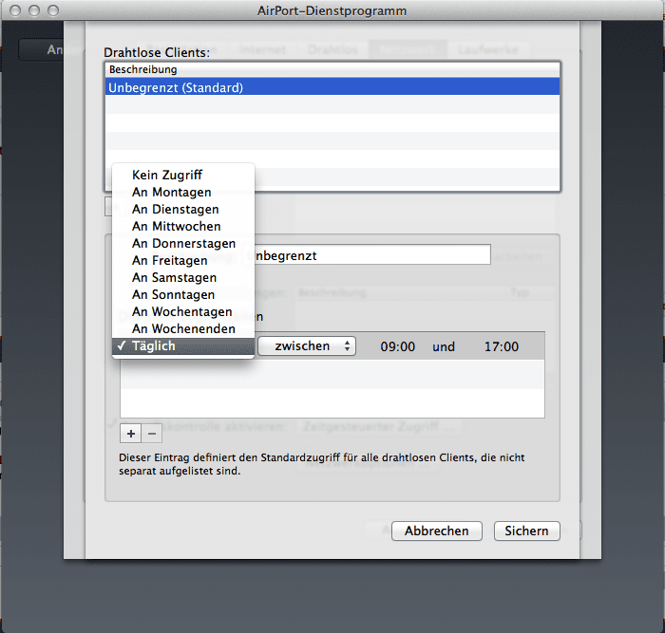Select 'An Wochentagen' entry
The image size is (665, 633).
pos(182,311)
